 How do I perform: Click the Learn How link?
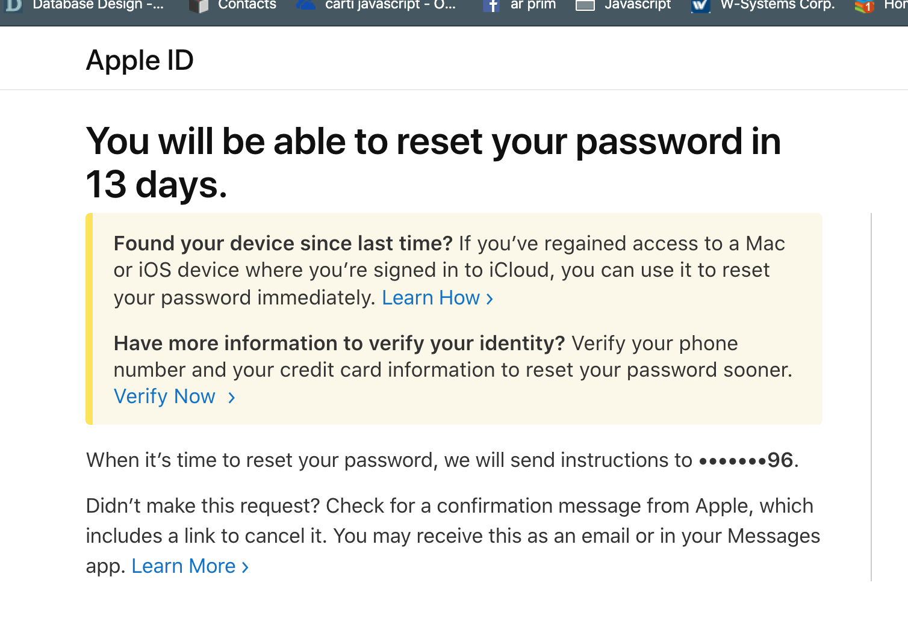[x=431, y=298]
